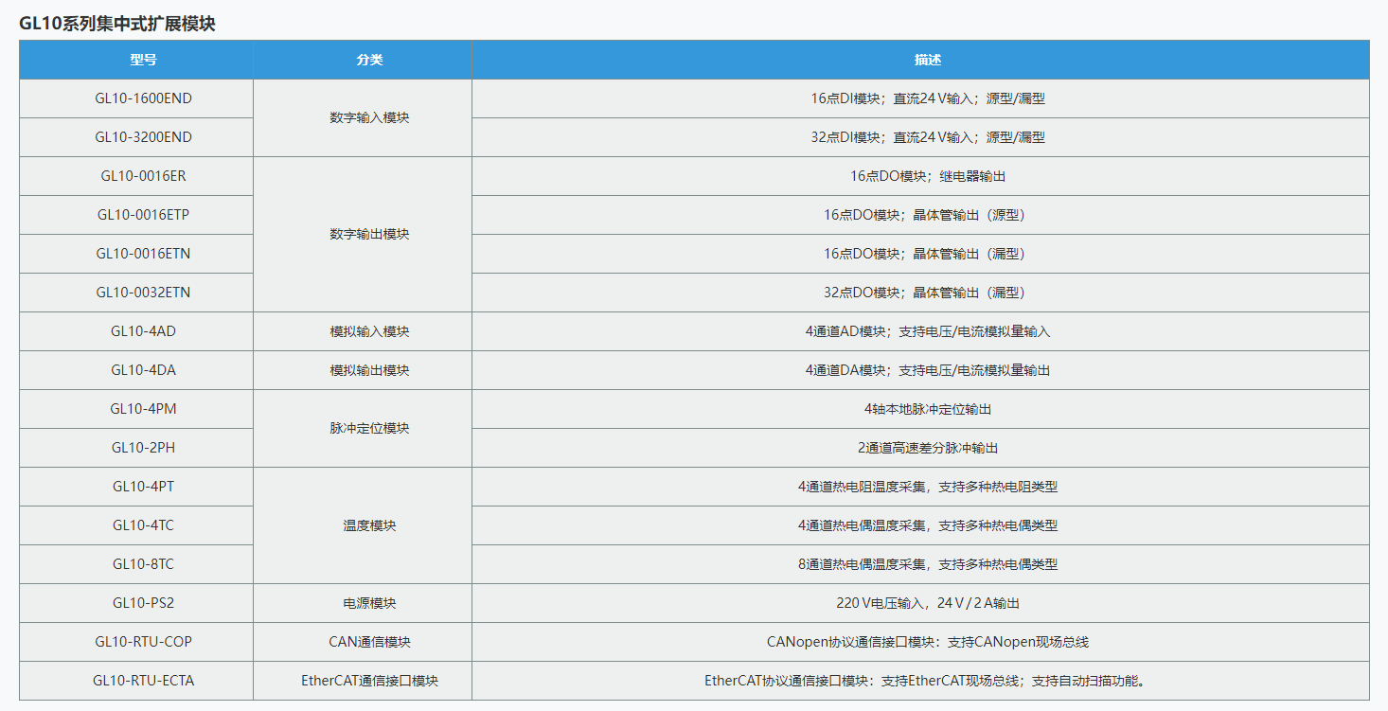Click the 描述 column header
The width and height of the screenshot is (1388, 711).
[x=927, y=60]
